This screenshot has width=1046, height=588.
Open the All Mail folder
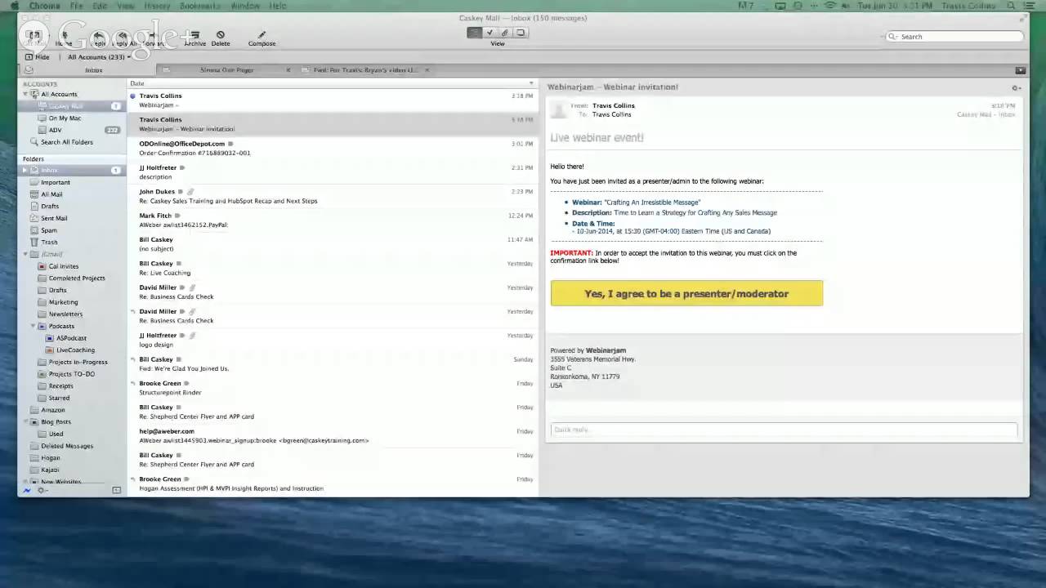(x=51, y=194)
